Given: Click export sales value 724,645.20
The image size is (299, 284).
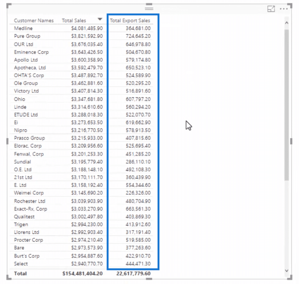Looking at the screenshot, I should [138, 36].
